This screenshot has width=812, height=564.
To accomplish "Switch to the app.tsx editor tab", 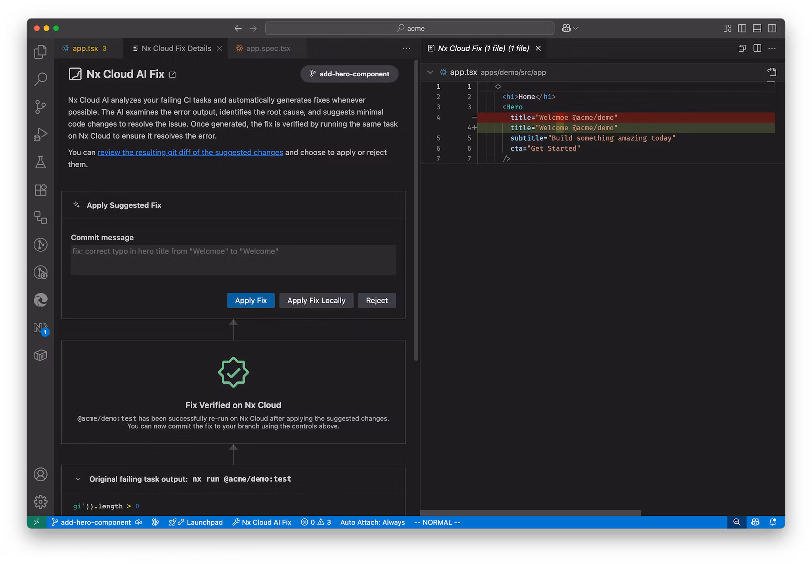I will click(85, 48).
